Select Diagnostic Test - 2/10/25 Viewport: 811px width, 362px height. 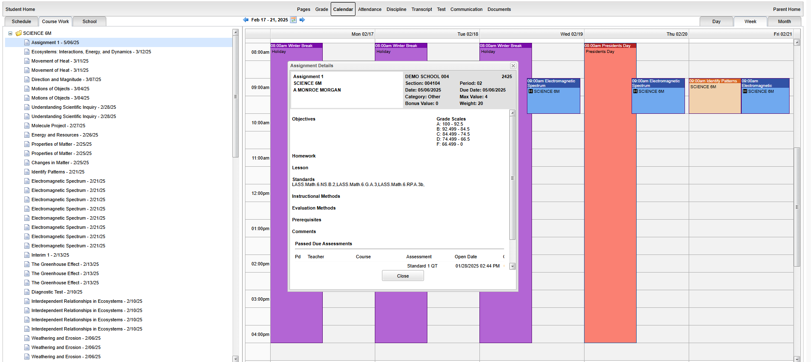click(x=57, y=292)
